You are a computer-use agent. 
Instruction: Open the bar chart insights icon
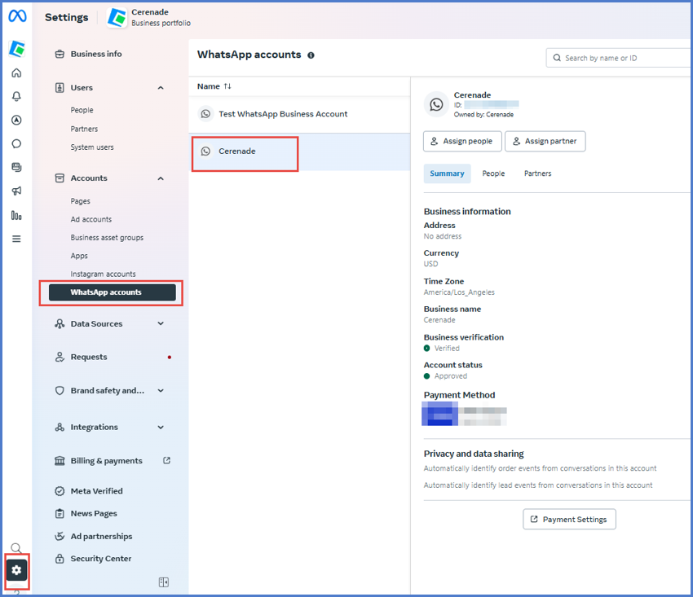[16, 215]
